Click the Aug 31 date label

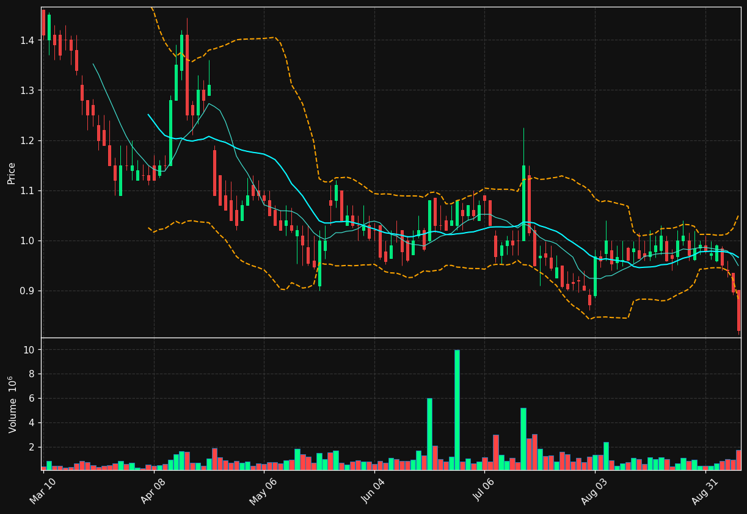tap(705, 491)
